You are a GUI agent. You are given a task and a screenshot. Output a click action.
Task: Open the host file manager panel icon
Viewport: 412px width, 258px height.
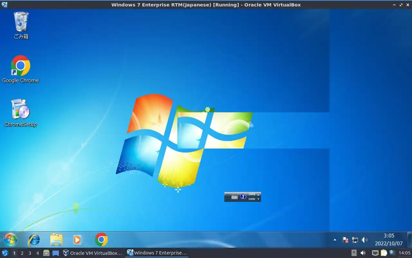pyautogui.click(x=46, y=253)
